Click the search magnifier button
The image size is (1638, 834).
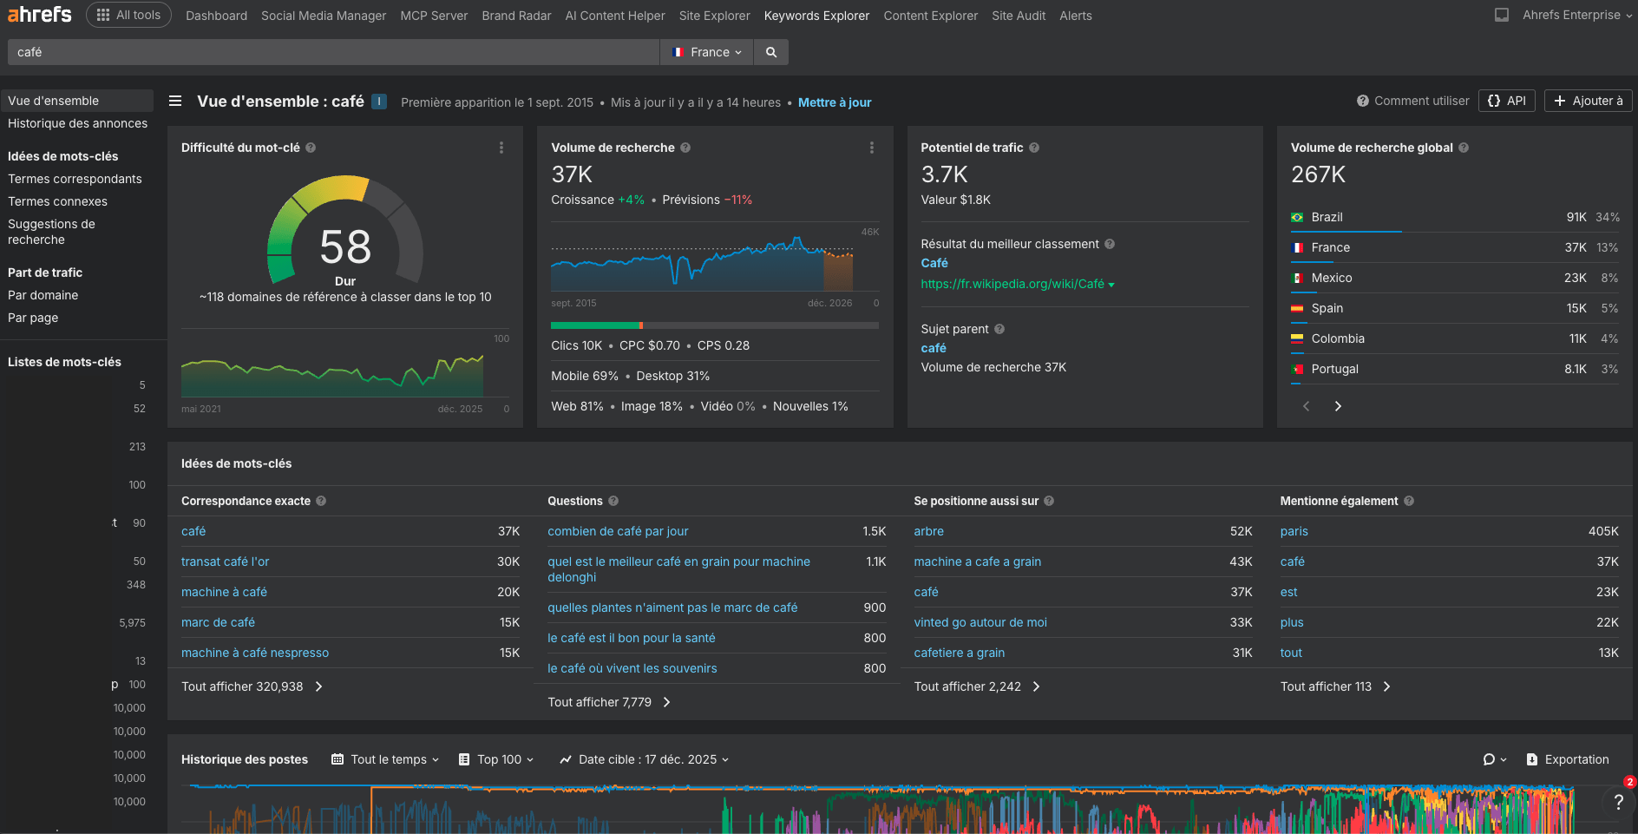tap(770, 52)
